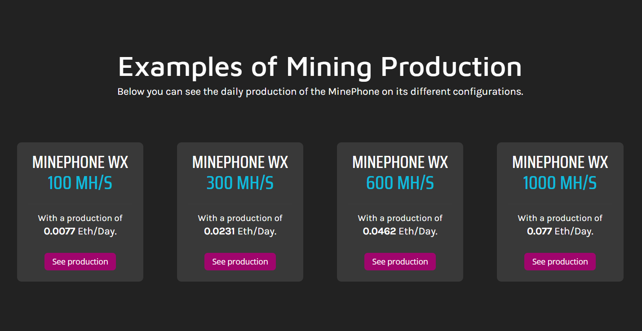Click See production for 1000 MH/S
This screenshot has width=642, height=331.
tap(560, 262)
